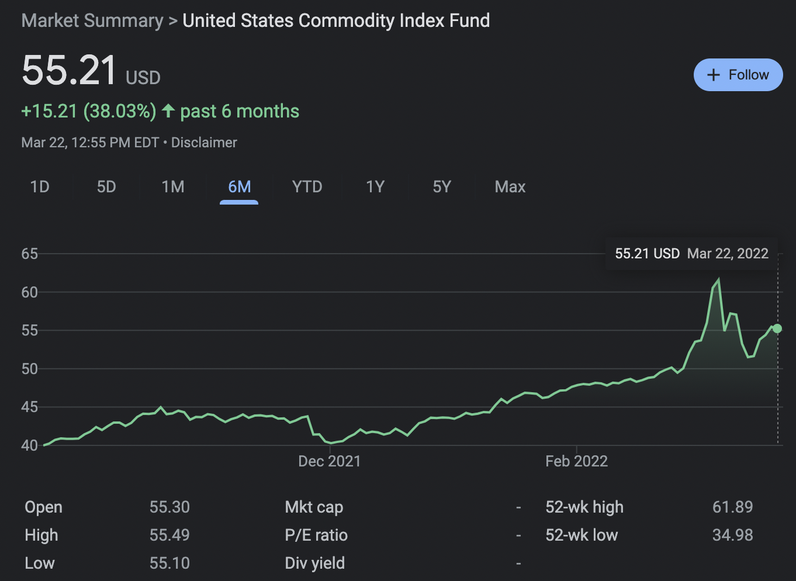Show the YTD time range
Image resolution: width=796 pixels, height=581 pixels.
pos(307,187)
